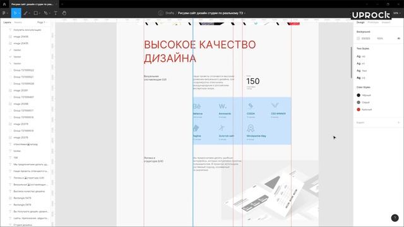Click the Background color swatch
Image resolution: width=404 pixels, height=227 pixels.
click(358, 38)
